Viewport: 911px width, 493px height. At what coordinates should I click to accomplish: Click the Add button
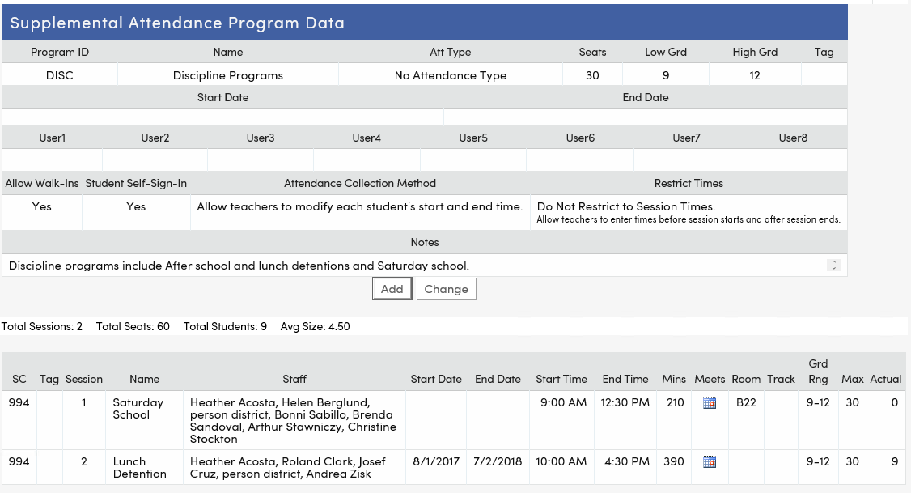tap(392, 289)
